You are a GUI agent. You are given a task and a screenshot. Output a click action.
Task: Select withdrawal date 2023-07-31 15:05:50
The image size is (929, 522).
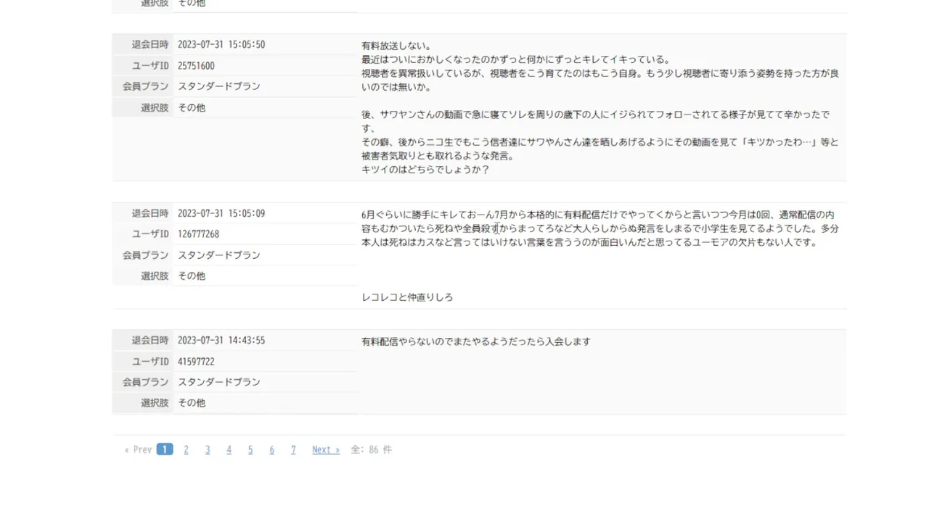(x=221, y=44)
